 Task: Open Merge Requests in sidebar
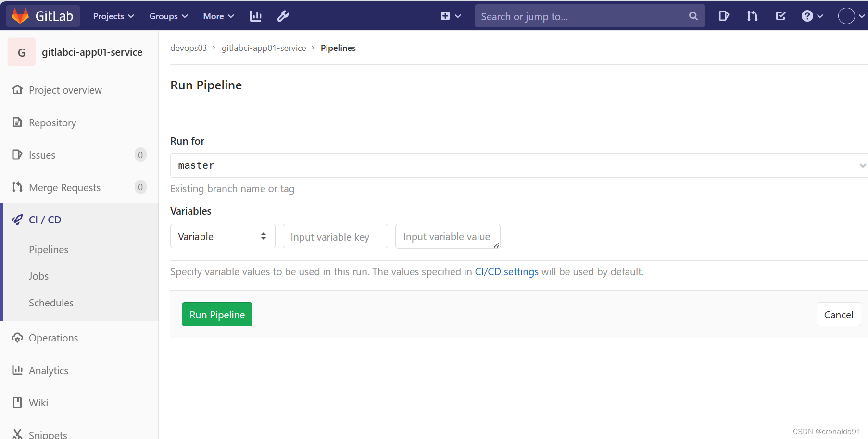click(x=64, y=188)
